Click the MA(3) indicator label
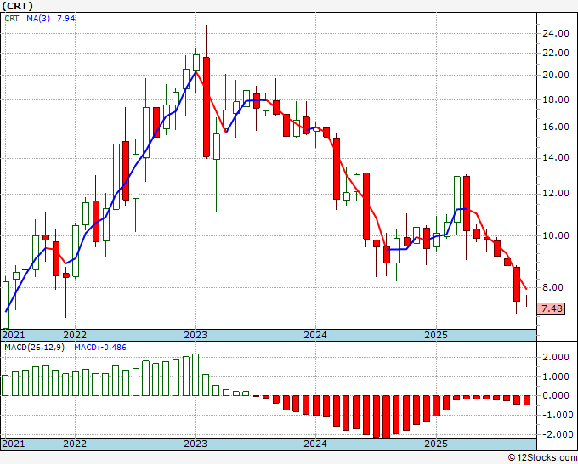This screenshot has width=578, height=464. 38,18
